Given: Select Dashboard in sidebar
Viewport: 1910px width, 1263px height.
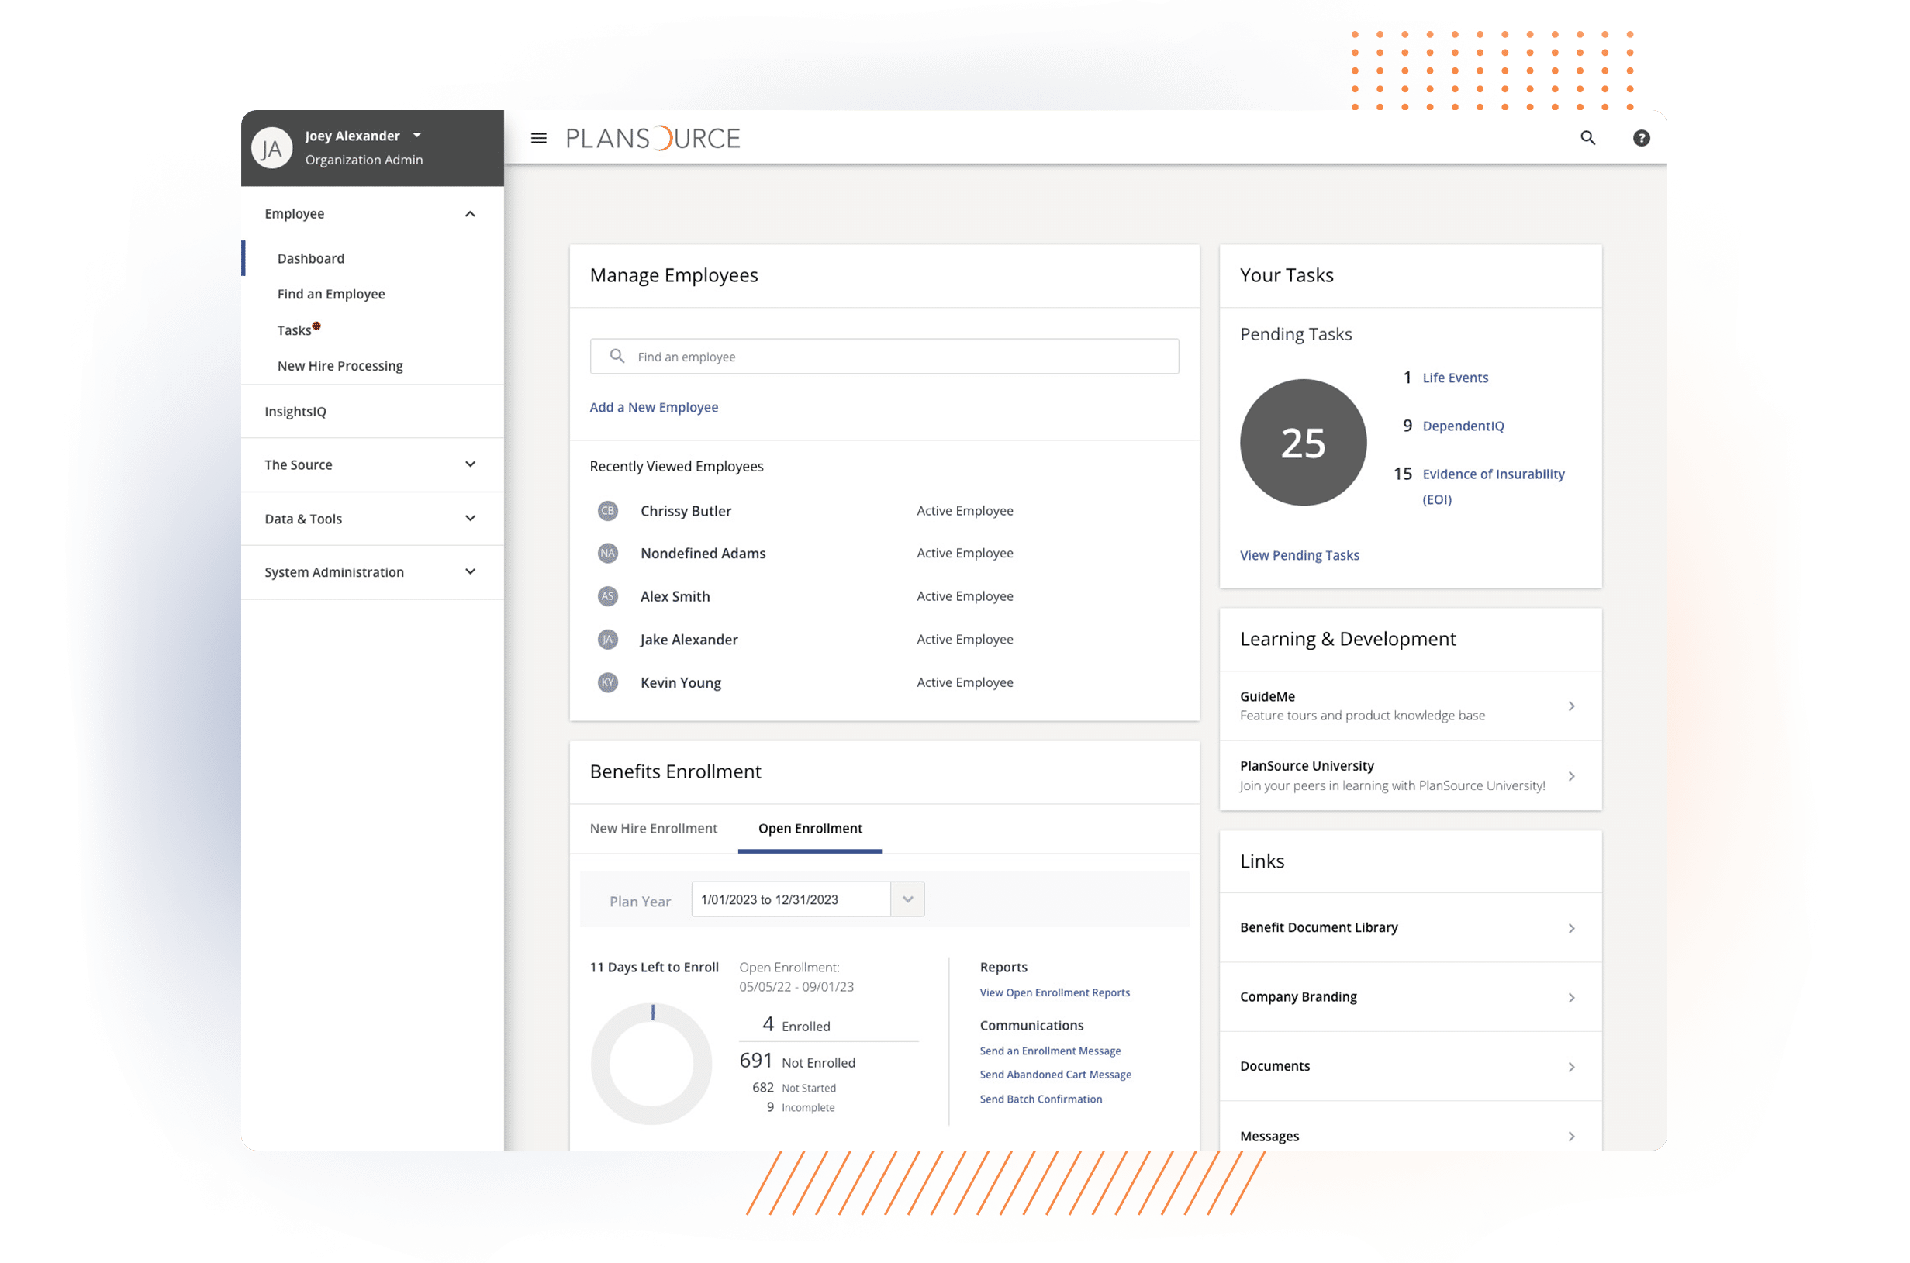Looking at the screenshot, I should coord(311,258).
